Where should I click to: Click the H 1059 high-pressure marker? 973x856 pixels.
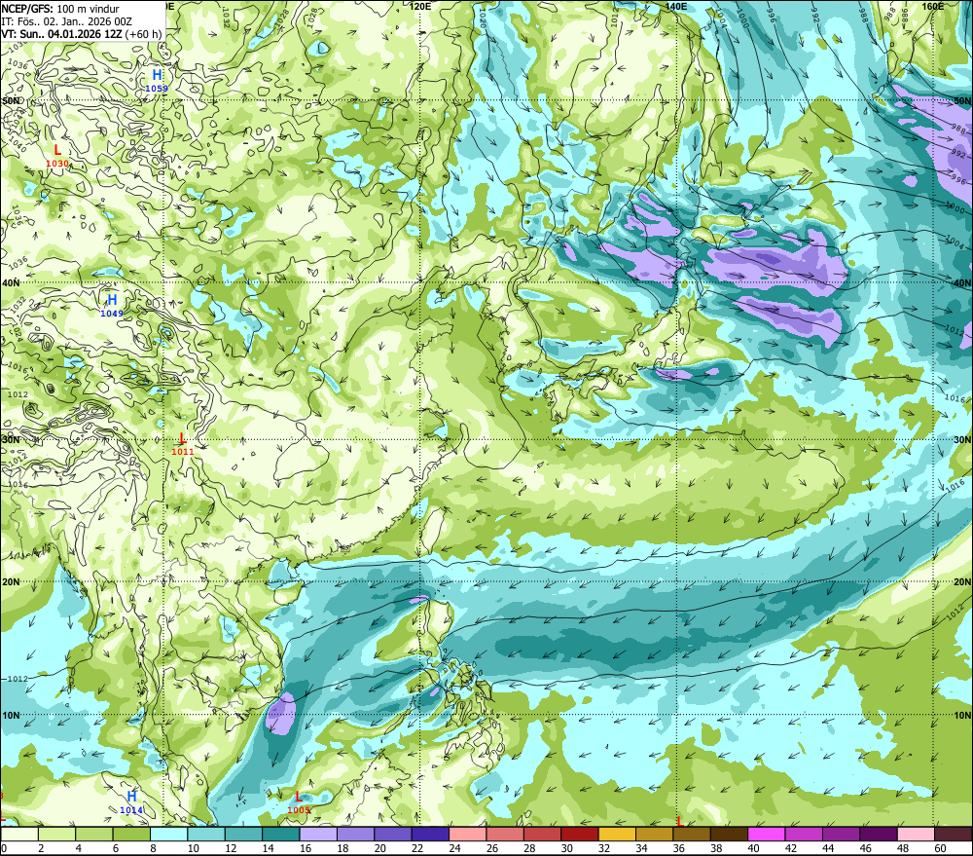[x=157, y=81]
